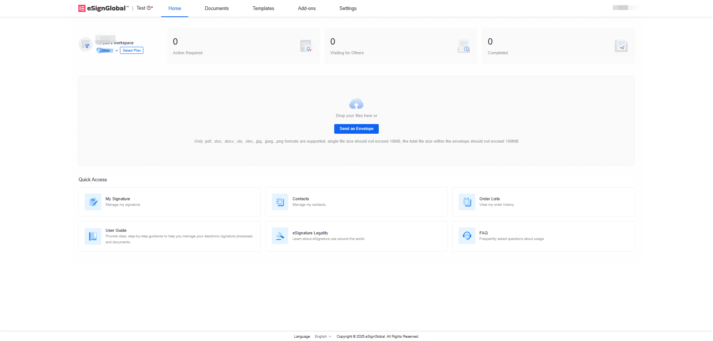Click the Action Required document icon
713x341 pixels.
tap(306, 46)
